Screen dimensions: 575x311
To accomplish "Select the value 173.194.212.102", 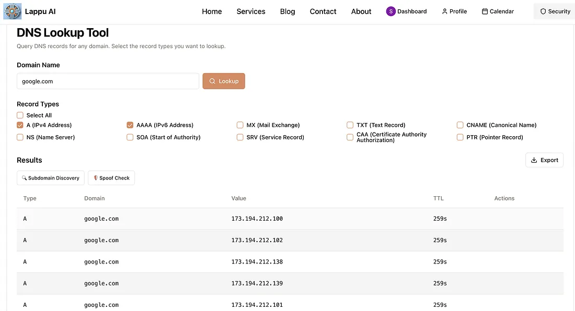I will pyautogui.click(x=257, y=241).
